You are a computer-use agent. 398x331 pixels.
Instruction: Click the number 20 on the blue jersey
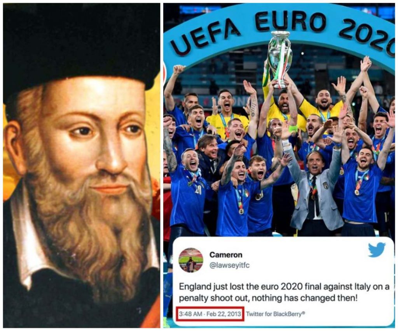point(198,190)
